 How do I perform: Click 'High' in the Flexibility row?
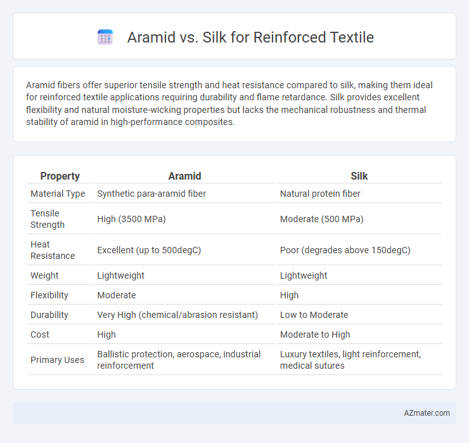coord(289,295)
